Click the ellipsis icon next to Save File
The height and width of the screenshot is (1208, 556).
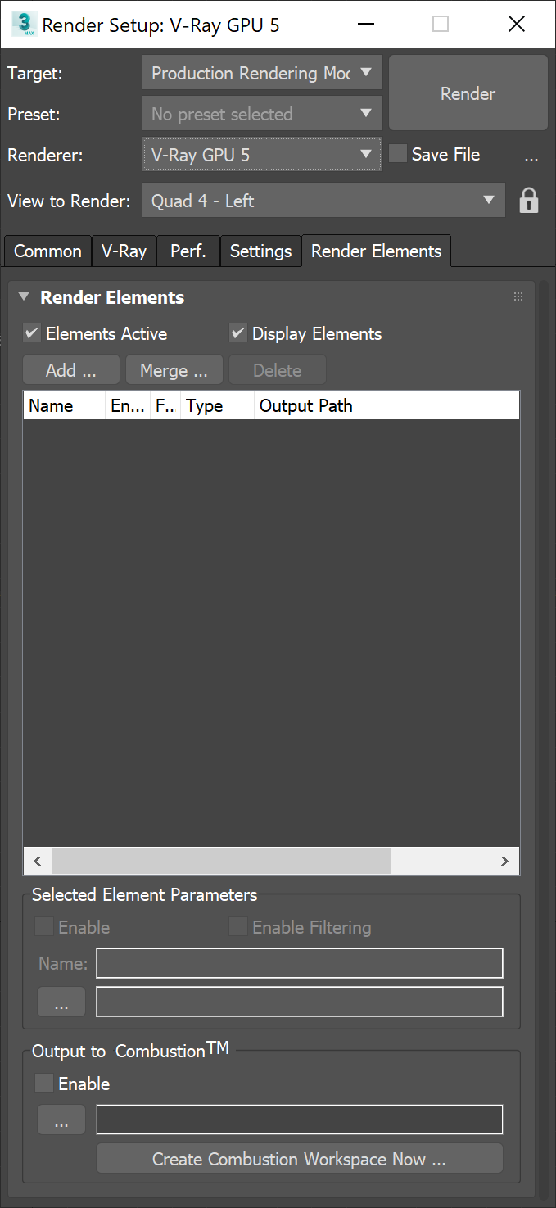coord(531,157)
